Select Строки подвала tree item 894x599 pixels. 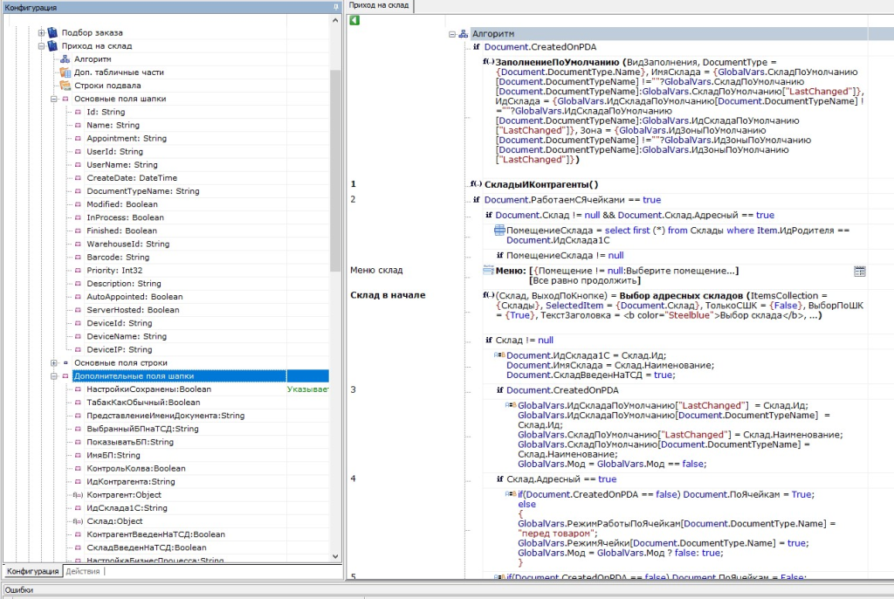coord(107,85)
